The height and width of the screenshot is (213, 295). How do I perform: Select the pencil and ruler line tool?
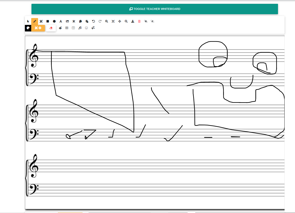coord(41,21)
